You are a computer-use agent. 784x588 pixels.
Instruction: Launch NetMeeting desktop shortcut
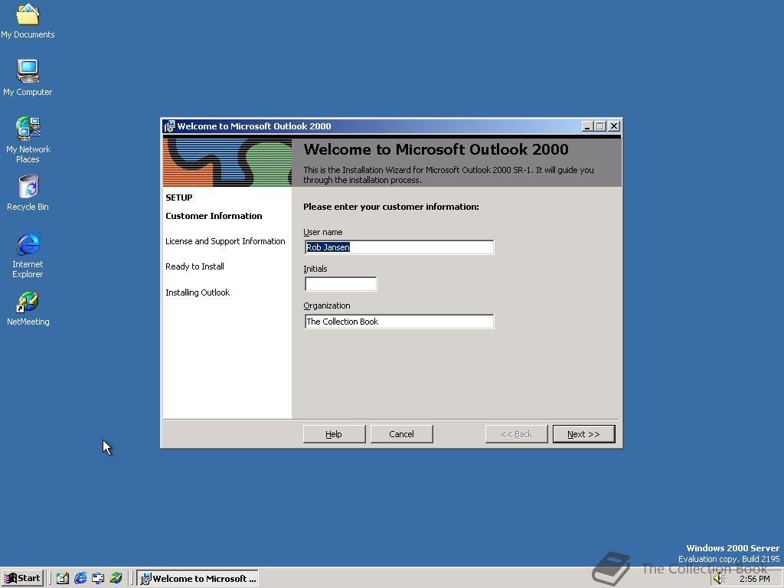coord(28,309)
